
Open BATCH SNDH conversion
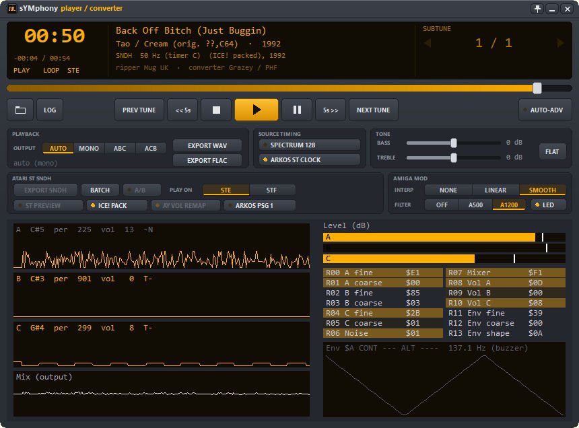[x=100, y=190]
